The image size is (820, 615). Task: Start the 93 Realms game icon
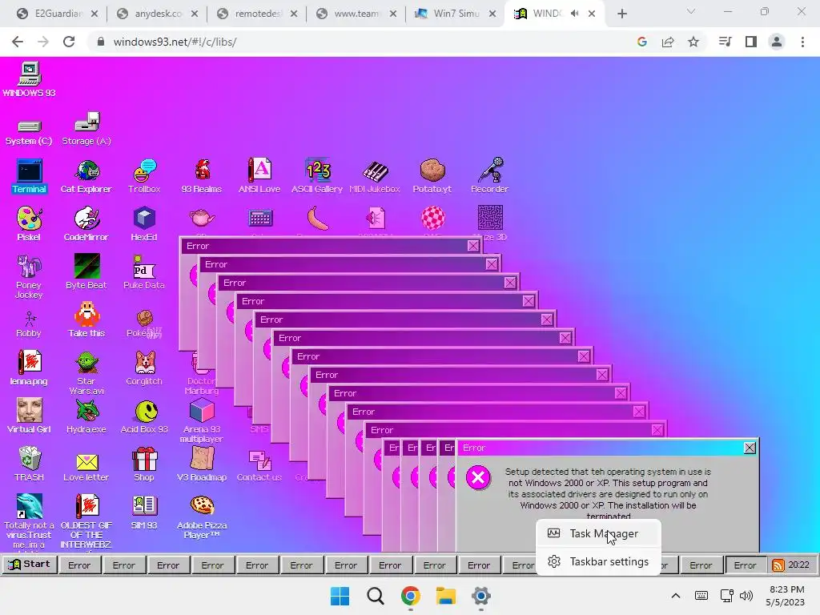click(202, 176)
